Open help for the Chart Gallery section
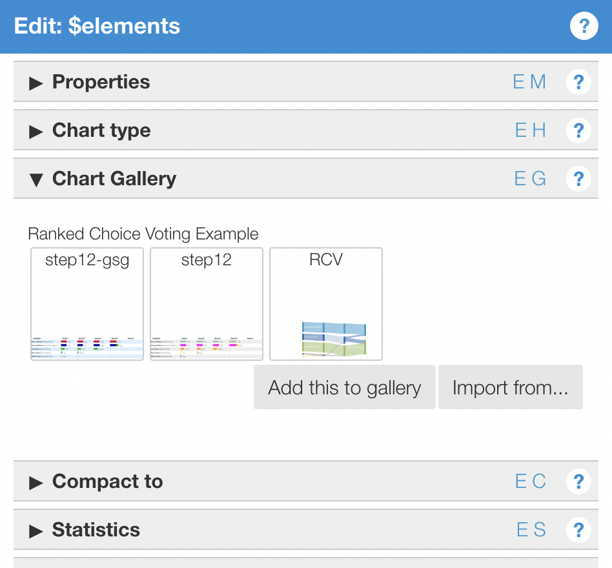 [x=578, y=179]
